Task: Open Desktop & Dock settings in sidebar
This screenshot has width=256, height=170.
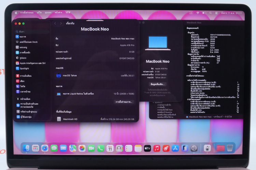Action: click(27, 42)
